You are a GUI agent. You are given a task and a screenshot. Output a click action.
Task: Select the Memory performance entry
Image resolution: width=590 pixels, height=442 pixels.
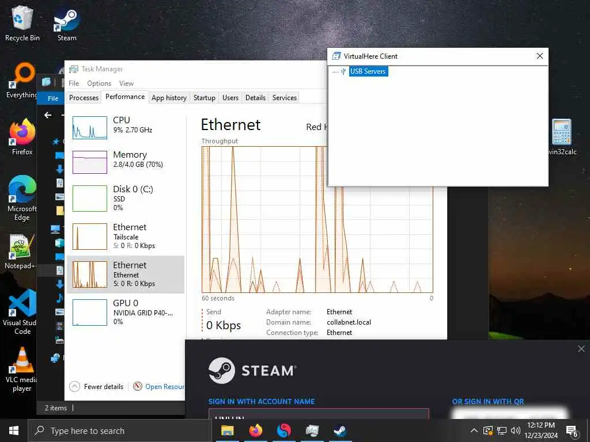click(x=126, y=162)
